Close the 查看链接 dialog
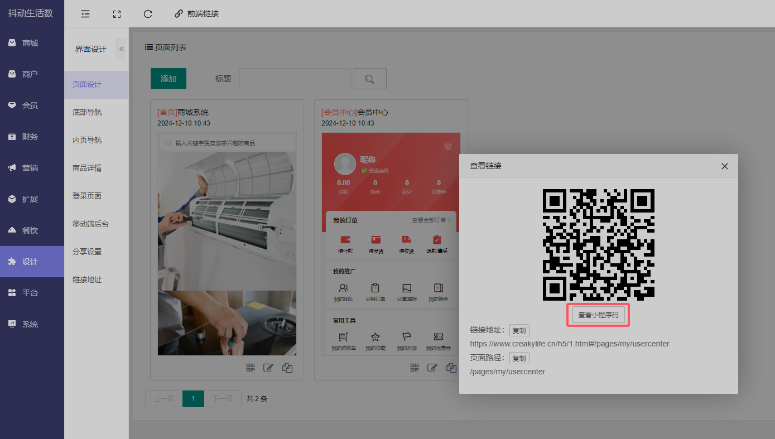The height and width of the screenshot is (439, 775). click(x=725, y=166)
